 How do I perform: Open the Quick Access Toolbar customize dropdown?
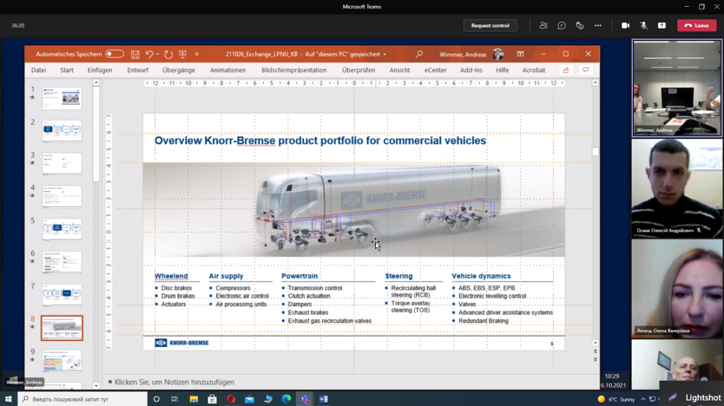pos(197,54)
